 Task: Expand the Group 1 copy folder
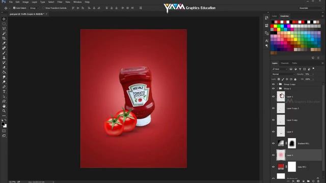pos(277,84)
